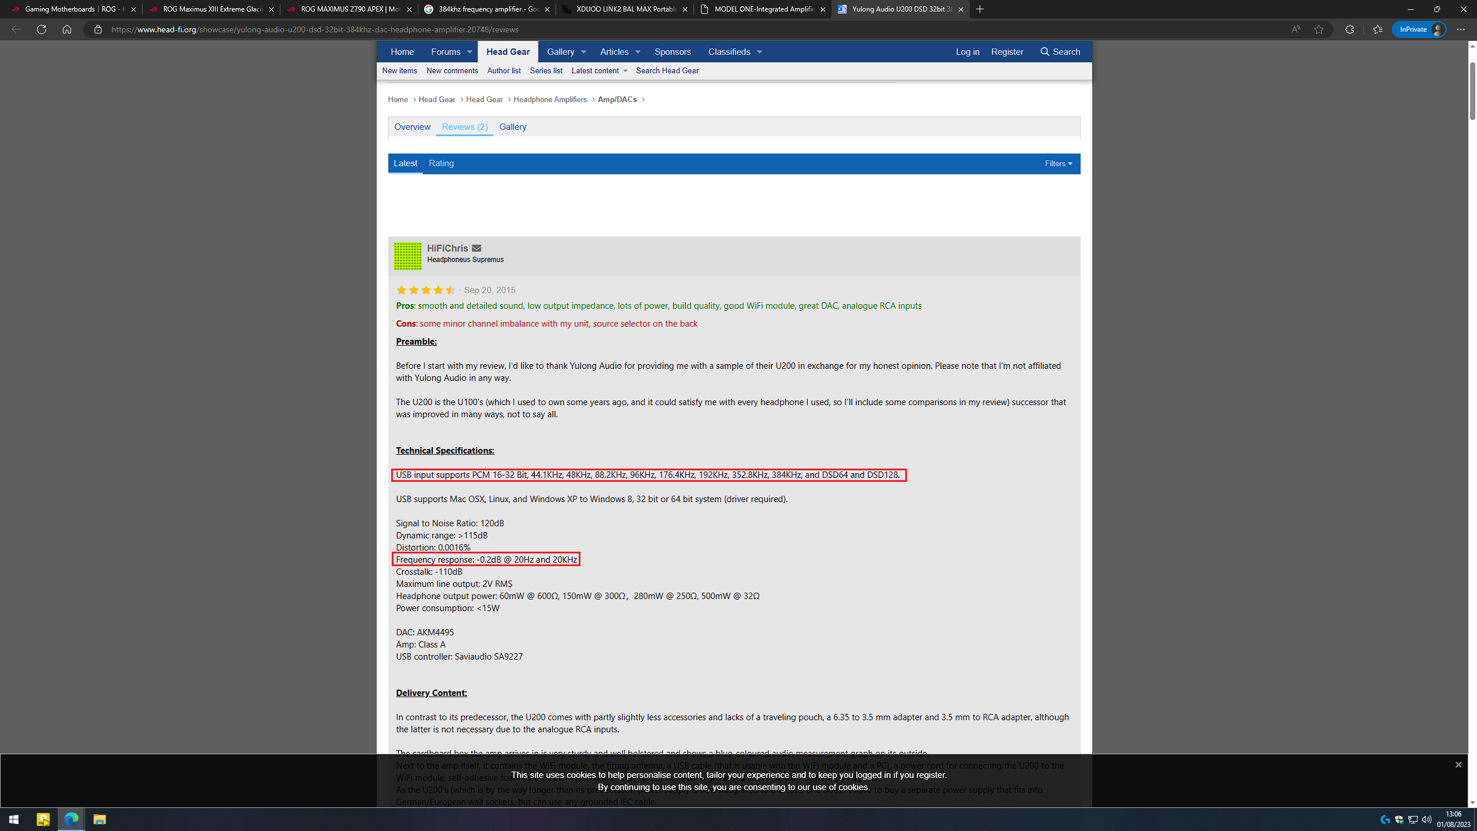Go to Amp/DACs breadcrumb
This screenshot has height=831, width=1477.
(617, 100)
